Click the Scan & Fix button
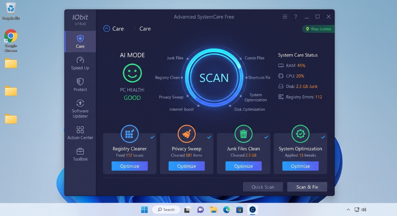The image size is (397, 216). tap(307, 187)
